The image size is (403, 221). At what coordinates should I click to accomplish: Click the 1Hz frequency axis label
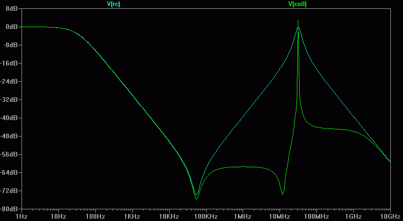coord(22,217)
